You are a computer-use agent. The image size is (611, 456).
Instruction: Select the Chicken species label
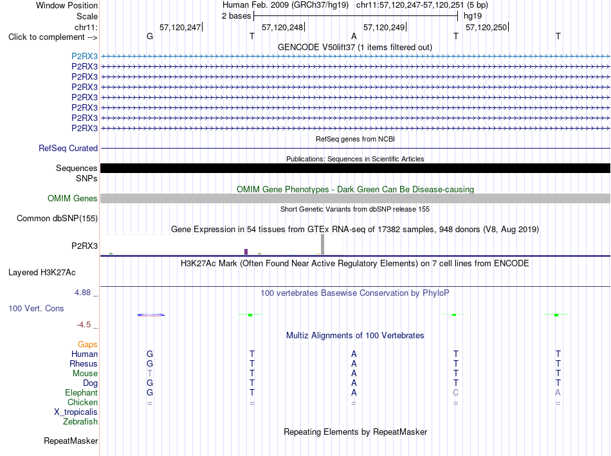[x=82, y=402]
